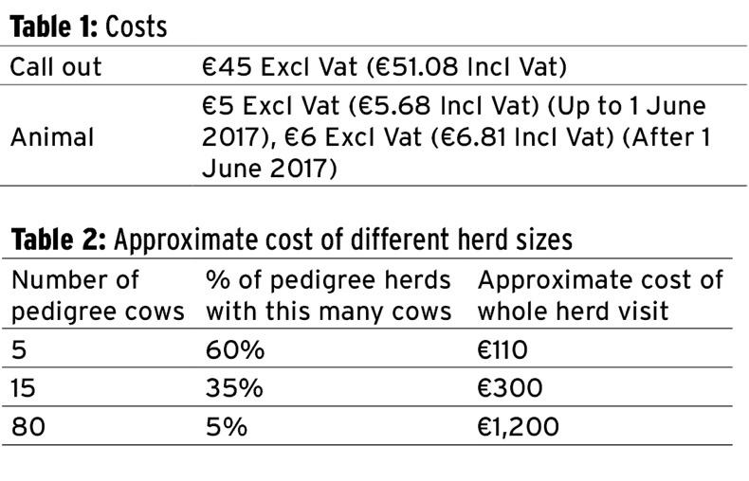
Task: Select the cell showing 80 pedigree cows
Action: [29, 427]
